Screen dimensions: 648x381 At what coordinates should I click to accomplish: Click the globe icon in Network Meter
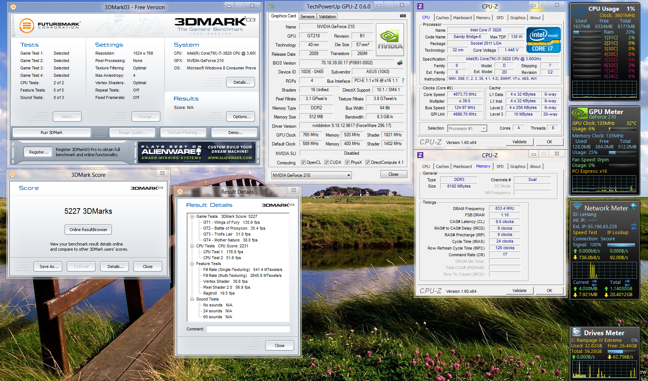click(x=634, y=206)
